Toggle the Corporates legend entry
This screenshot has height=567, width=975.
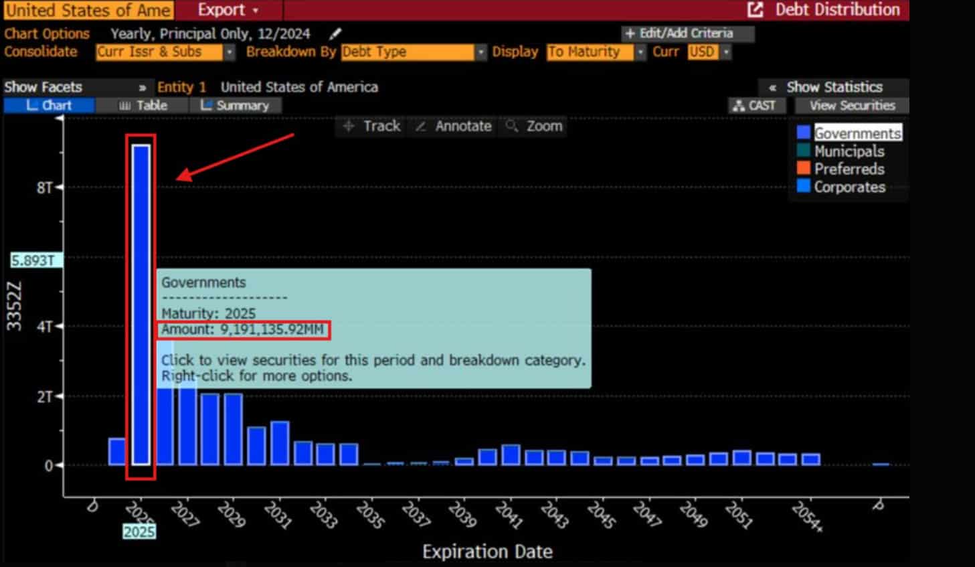(x=848, y=187)
